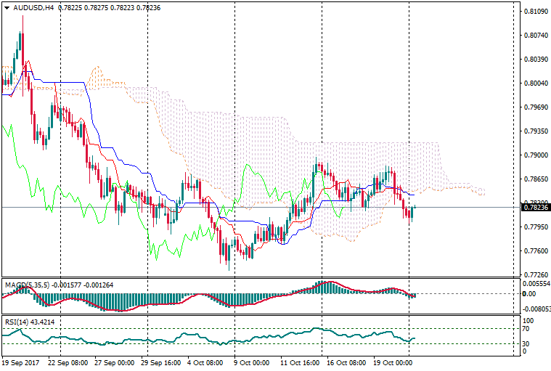Click the 0.80740 price axis label

[535, 36]
